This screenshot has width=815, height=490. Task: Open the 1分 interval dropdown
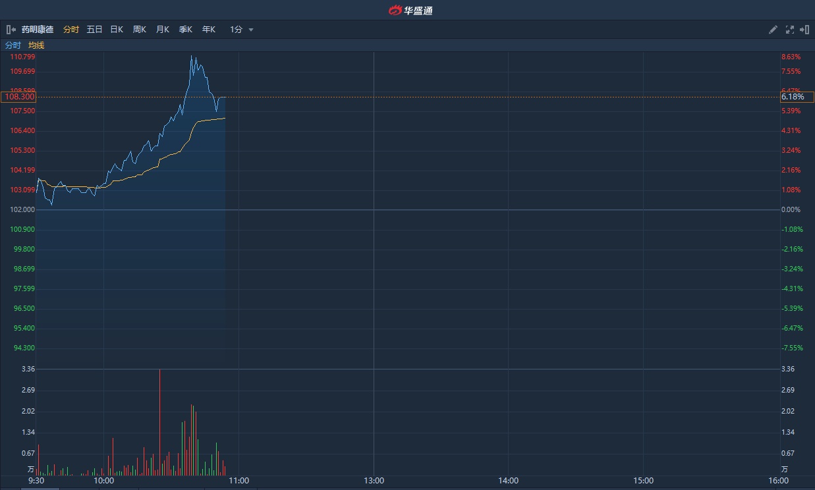[x=242, y=30]
